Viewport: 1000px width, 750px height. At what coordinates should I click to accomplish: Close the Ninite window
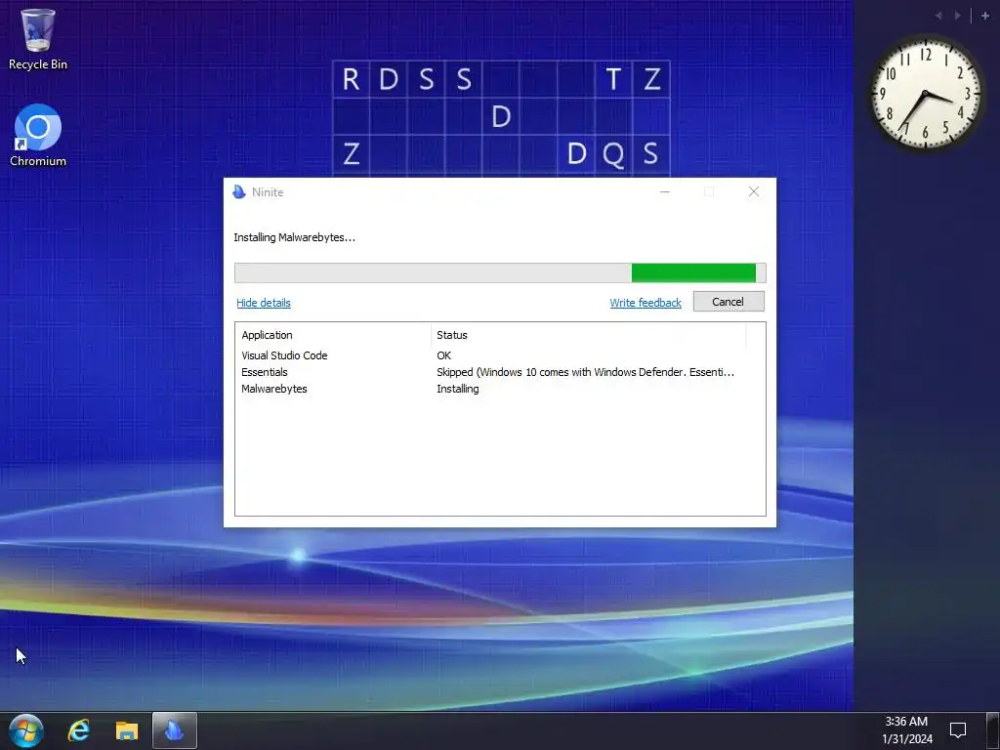pos(753,191)
